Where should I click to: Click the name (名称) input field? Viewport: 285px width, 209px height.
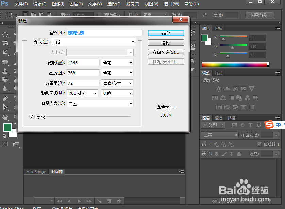[104, 33]
